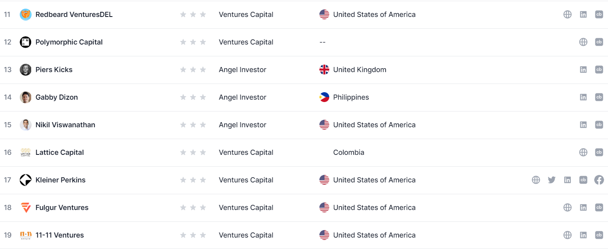Open Nikil Viswanathan Crunchbase icon

tap(599, 125)
